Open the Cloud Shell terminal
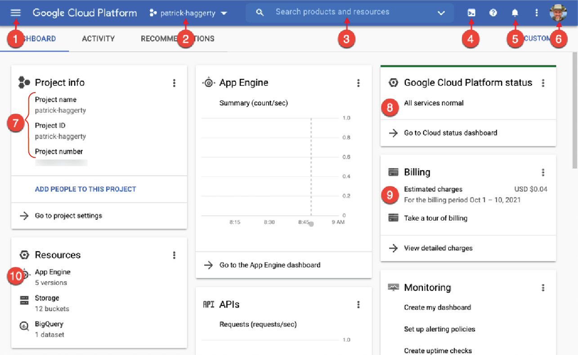 (x=471, y=12)
